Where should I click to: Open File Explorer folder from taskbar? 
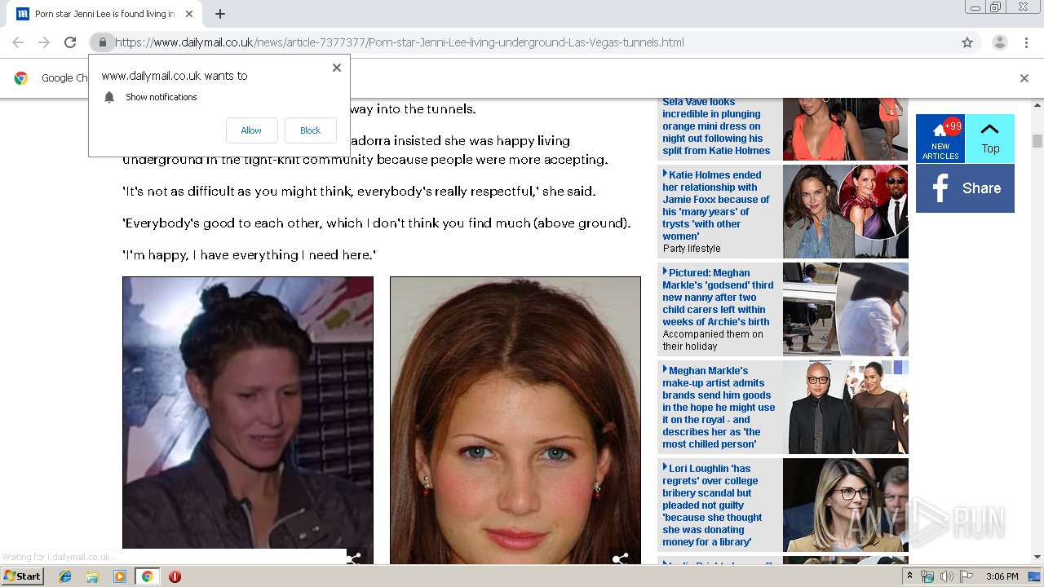pyautogui.click(x=92, y=576)
